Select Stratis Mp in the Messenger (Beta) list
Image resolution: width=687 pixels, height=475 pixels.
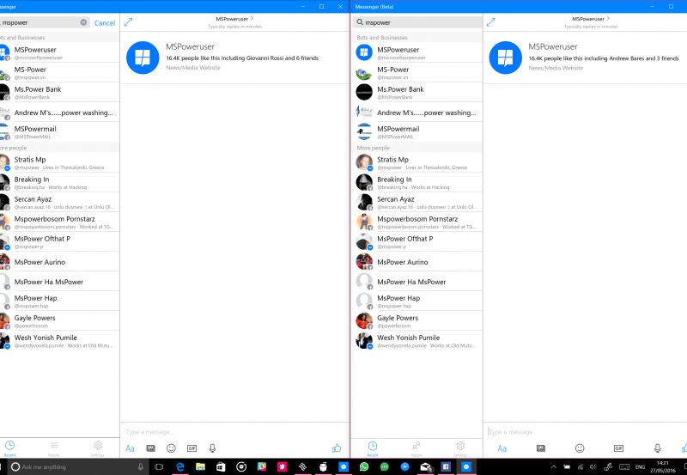(x=416, y=162)
